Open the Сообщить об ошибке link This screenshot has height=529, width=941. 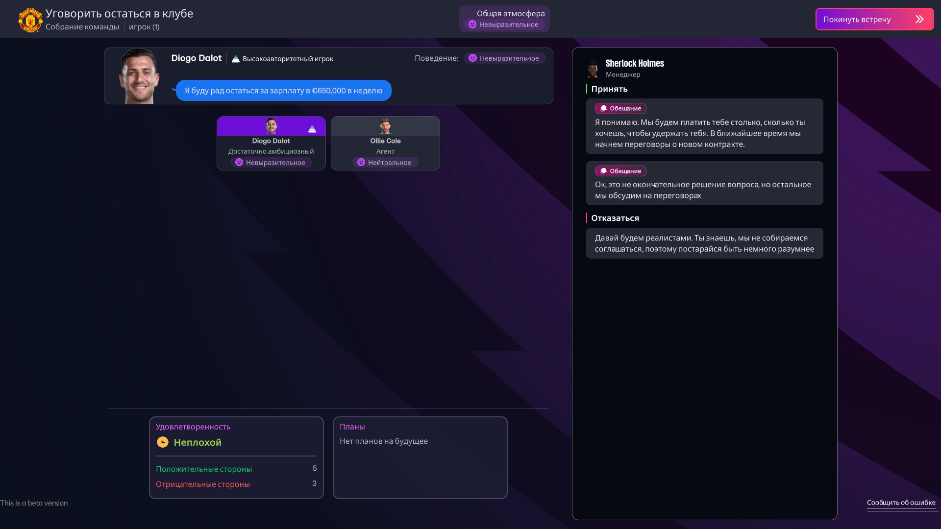pos(901,503)
